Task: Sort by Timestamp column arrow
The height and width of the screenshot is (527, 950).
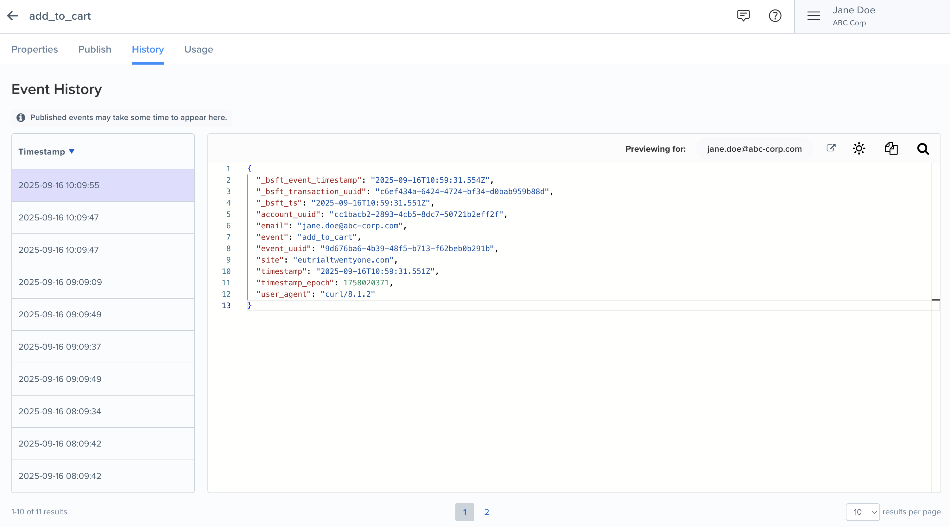Action: coord(72,151)
